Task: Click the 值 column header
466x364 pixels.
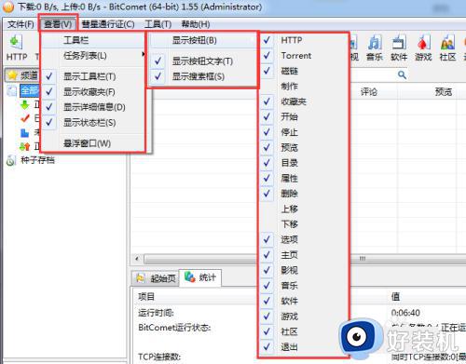Action: (395, 297)
